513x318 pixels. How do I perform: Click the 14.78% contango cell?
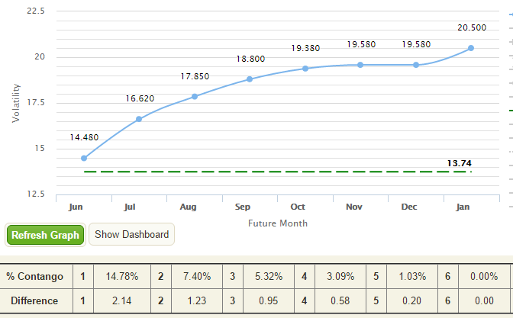[122, 277]
